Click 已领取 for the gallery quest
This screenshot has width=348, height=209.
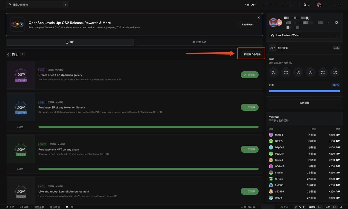click(x=250, y=75)
